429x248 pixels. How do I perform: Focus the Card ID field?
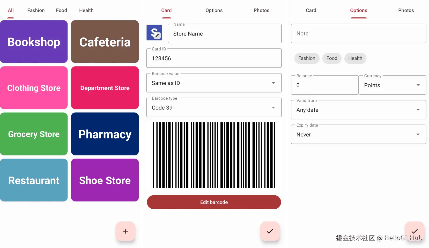(214, 58)
